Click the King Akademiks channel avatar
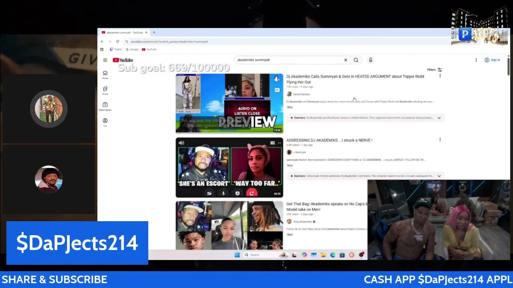The height and width of the screenshot is (288, 513). [x=289, y=221]
